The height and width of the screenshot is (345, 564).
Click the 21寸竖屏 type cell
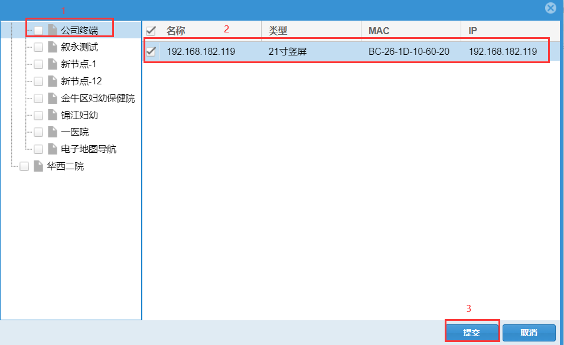(288, 52)
